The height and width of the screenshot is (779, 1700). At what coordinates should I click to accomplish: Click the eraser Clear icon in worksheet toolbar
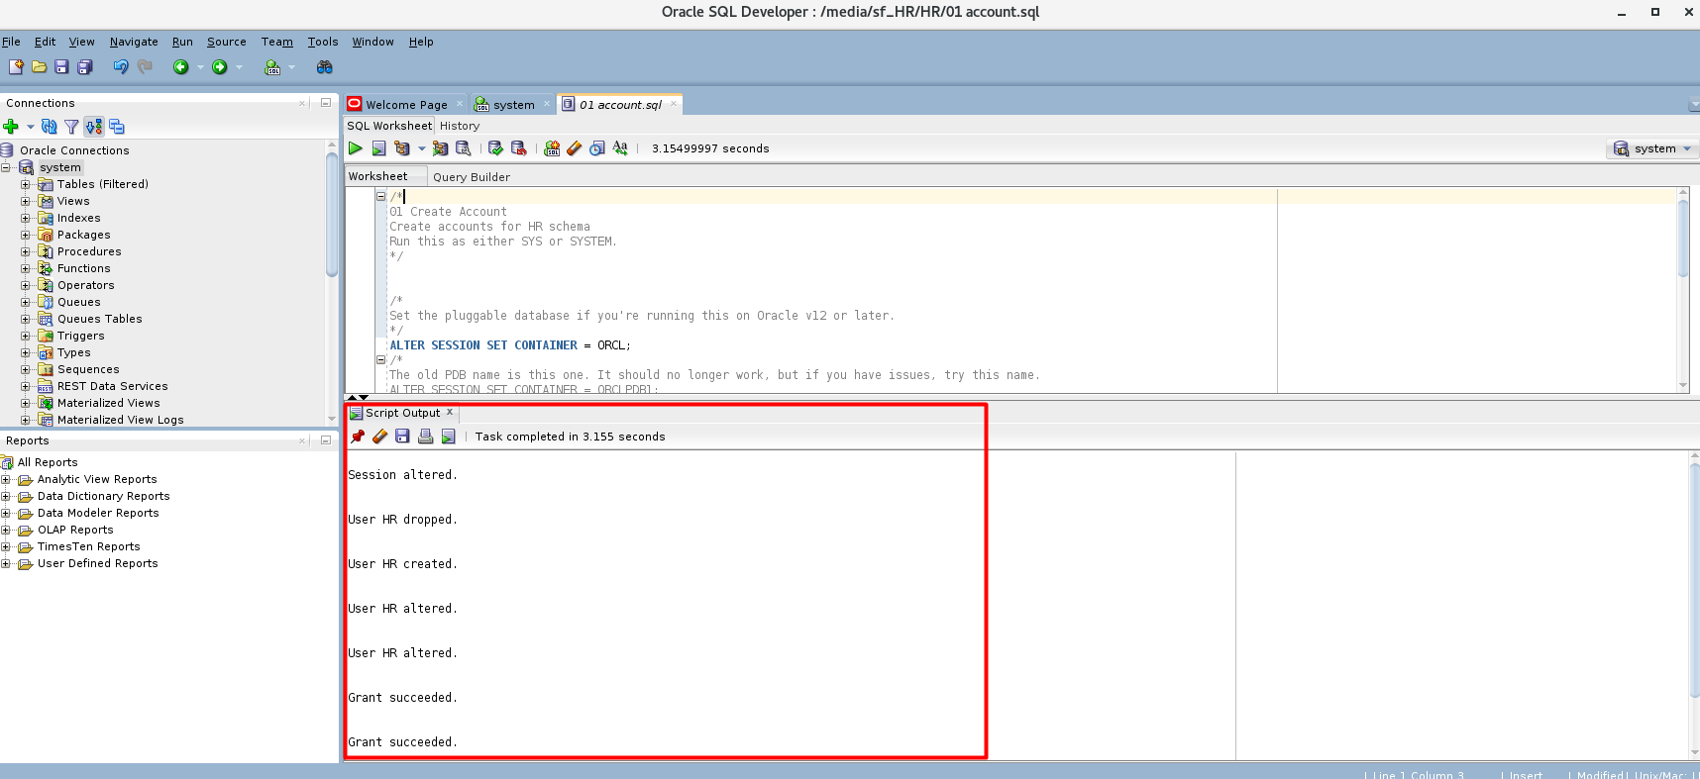[x=575, y=148]
